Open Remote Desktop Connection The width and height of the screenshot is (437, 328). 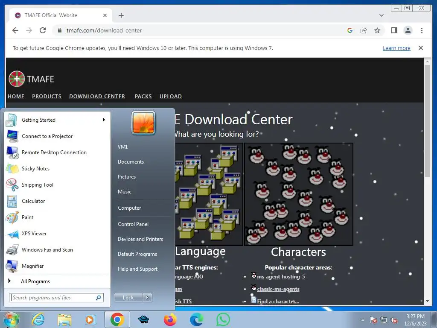point(57,152)
